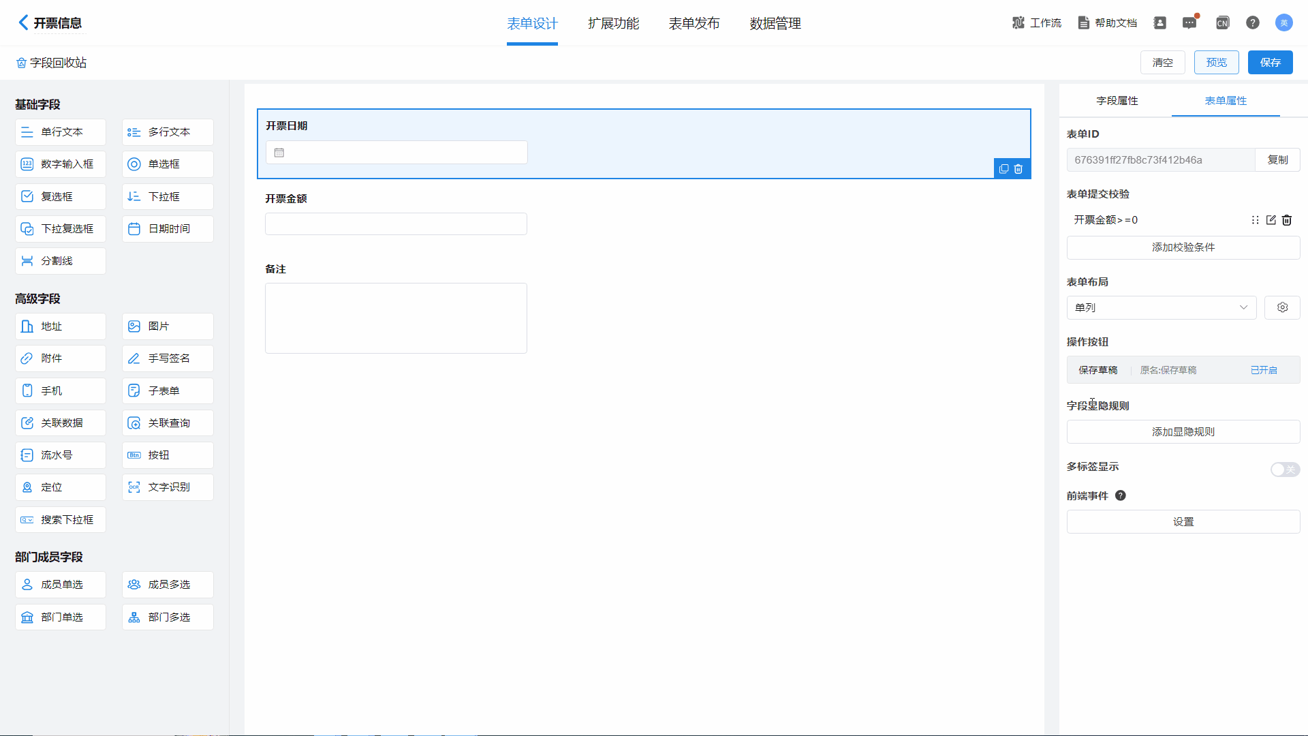
Task: Switch language with the CN icon
Action: click(x=1222, y=23)
